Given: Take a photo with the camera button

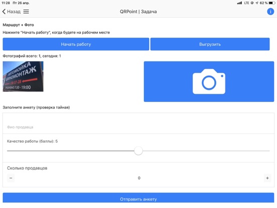Looking at the screenshot, I should point(209,81).
